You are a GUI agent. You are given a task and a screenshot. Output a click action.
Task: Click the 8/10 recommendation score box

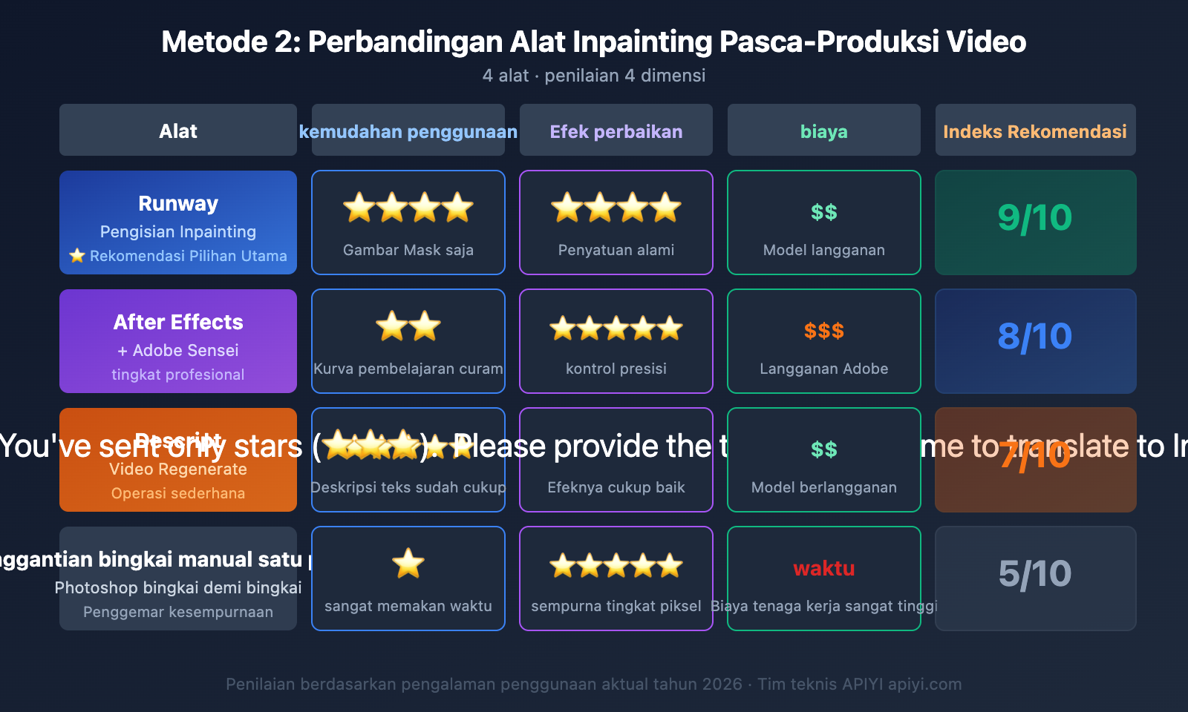[x=1035, y=340]
